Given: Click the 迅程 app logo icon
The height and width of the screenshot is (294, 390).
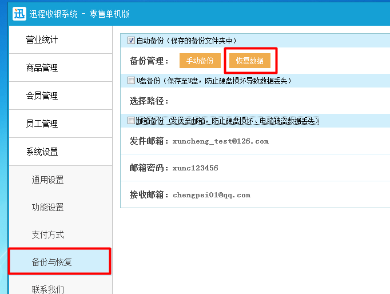Looking at the screenshot, I should point(19,13).
